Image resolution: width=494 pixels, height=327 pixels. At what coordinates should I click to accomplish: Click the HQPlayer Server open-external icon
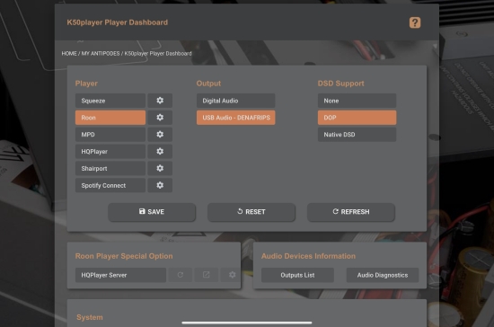tap(206, 275)
